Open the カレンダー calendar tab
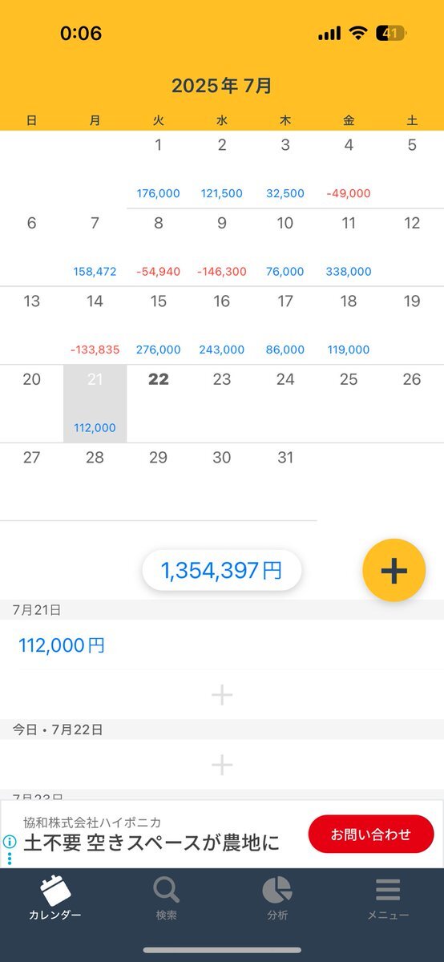Image resolution: width=444 pixels, height=962 pixels. [55, 897]
